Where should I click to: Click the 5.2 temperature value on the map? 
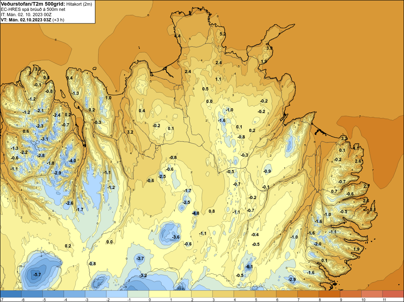tap(222, 34)
